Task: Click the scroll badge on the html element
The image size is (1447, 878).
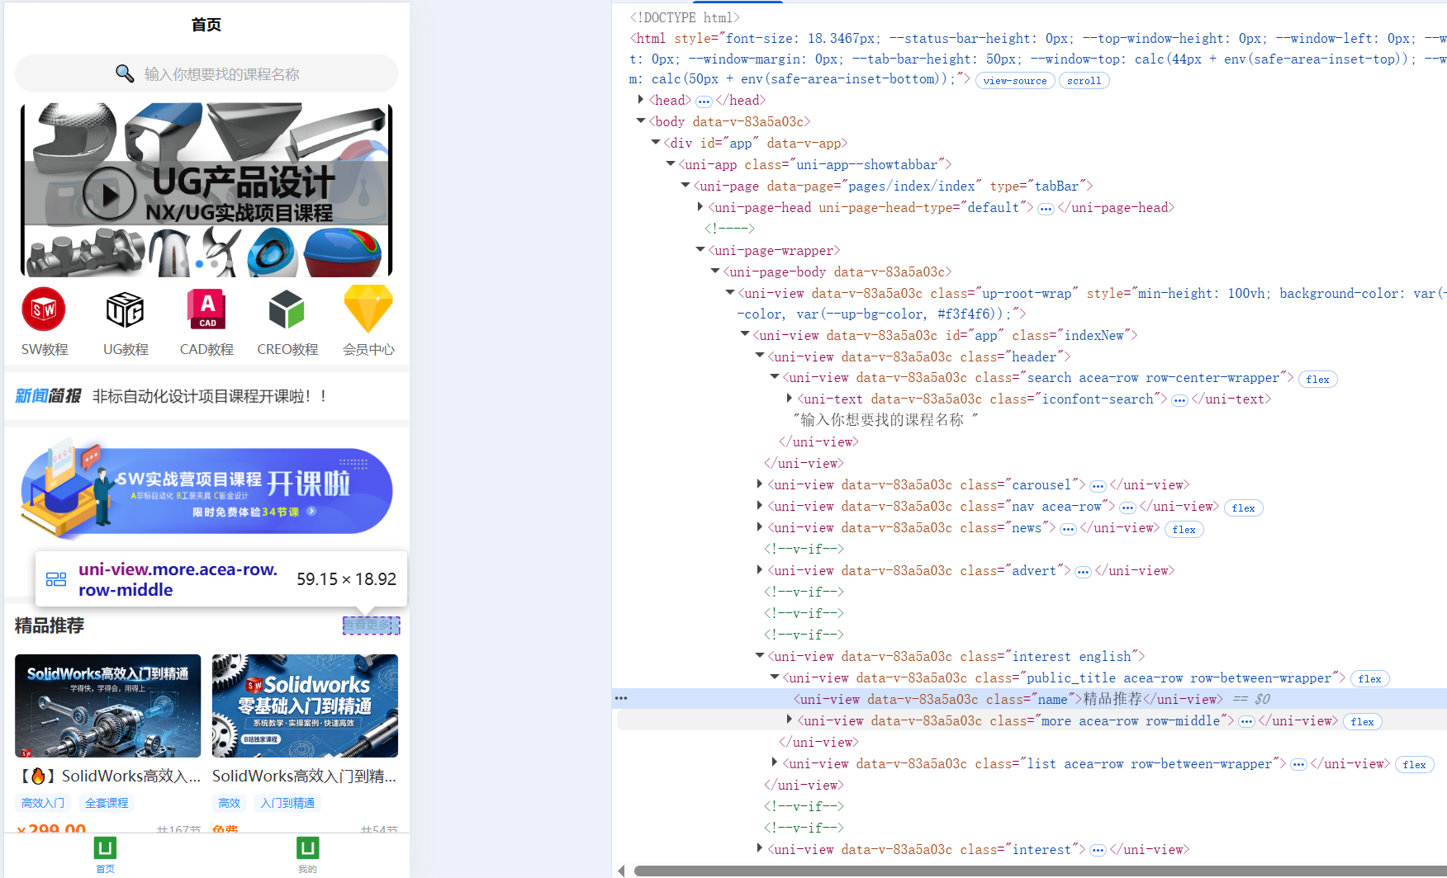Action: (x=1084, y=81)
